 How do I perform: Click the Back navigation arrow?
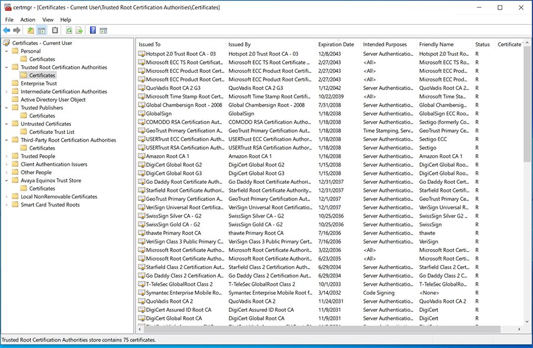pyautogui.click(x=7, y=30)
